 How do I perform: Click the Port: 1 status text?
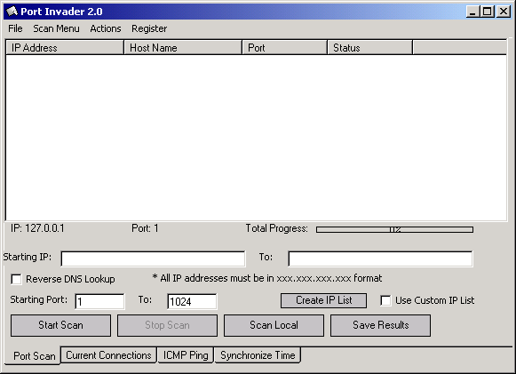[x=145, y=228]
